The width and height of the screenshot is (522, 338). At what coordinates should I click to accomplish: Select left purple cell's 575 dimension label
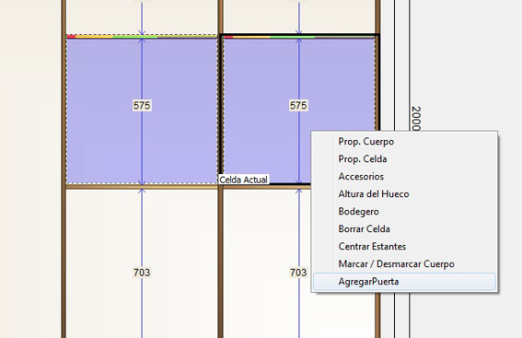(x=142, y=106)
